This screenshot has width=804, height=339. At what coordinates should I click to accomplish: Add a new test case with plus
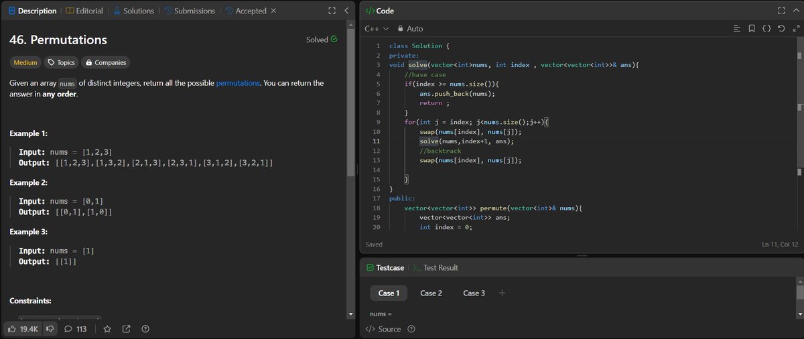(x=502, y=293)
